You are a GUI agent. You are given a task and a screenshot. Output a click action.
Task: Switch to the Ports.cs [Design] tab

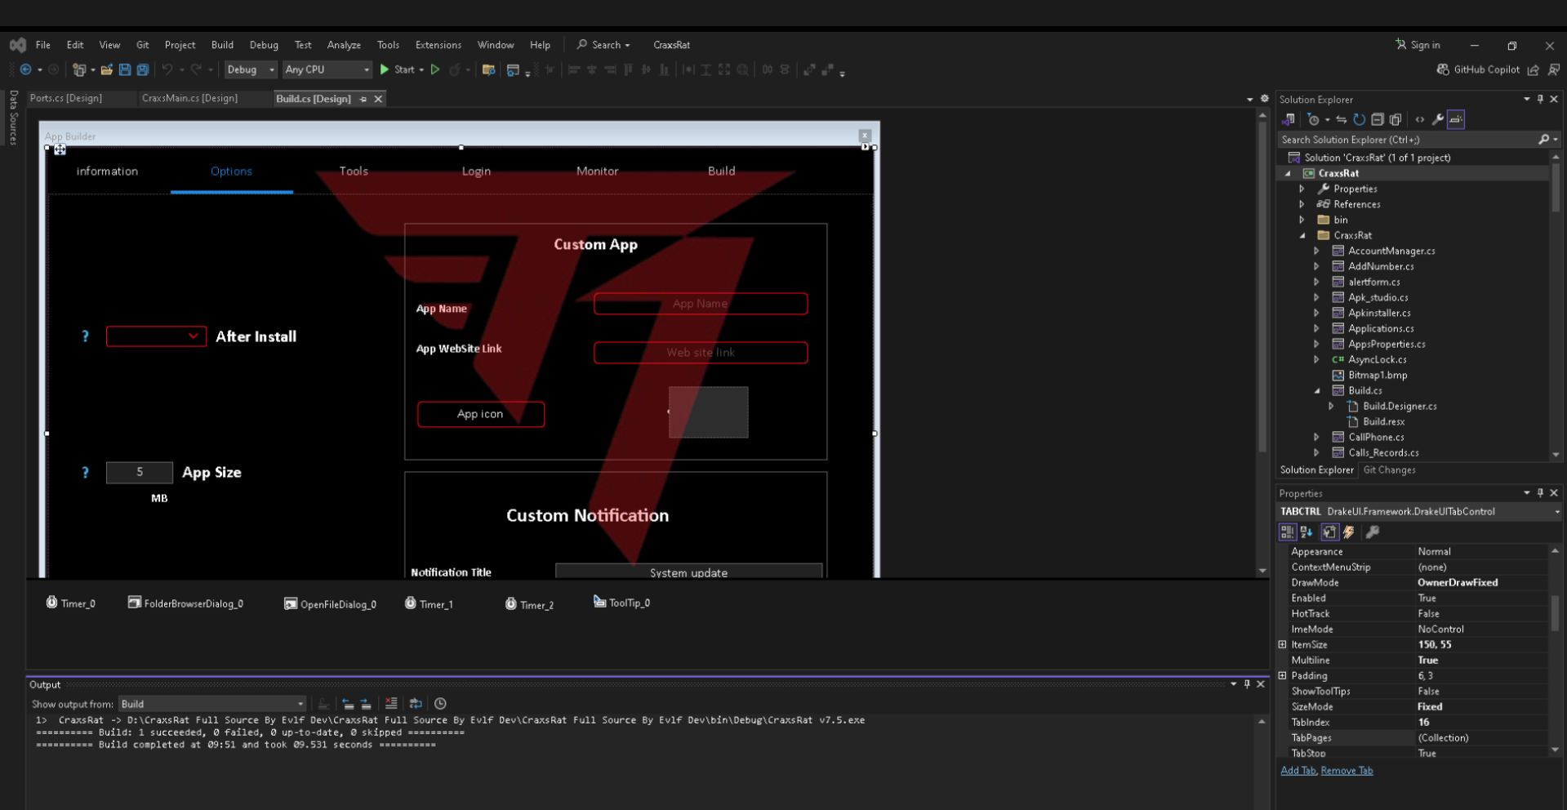(x=66, y=98)
